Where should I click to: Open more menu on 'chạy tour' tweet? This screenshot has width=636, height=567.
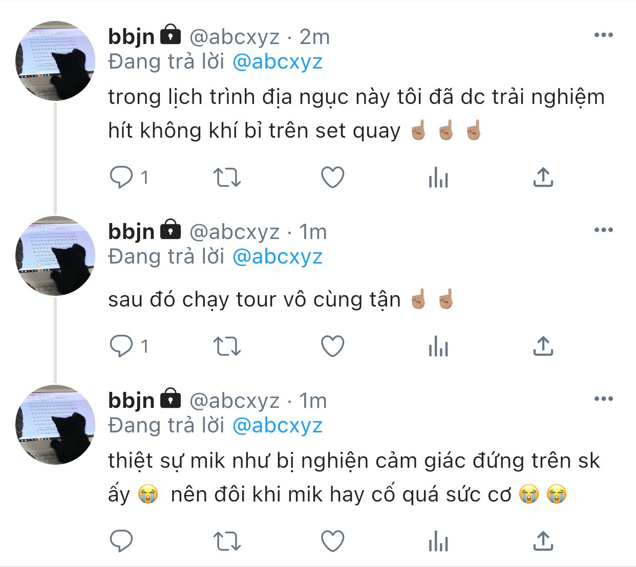[603, 230]
